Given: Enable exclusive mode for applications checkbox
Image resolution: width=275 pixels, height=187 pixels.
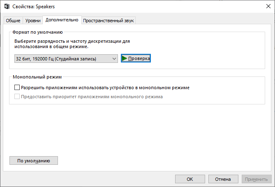Looking at the screenshot, I should pyautogui.click(x=17, y=88).
